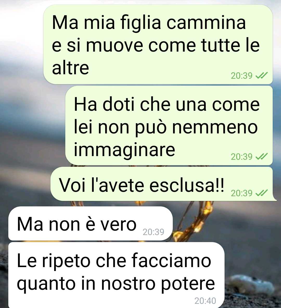Select the message 'Ma mia figlia cammina'

[158, 45]
